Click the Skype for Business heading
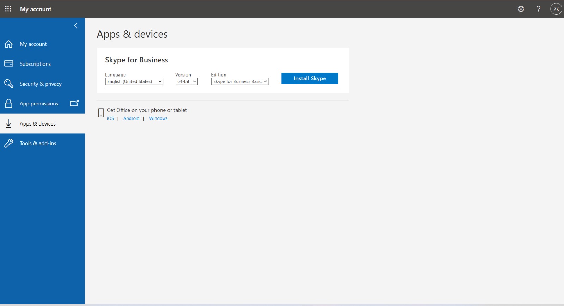 136,60
